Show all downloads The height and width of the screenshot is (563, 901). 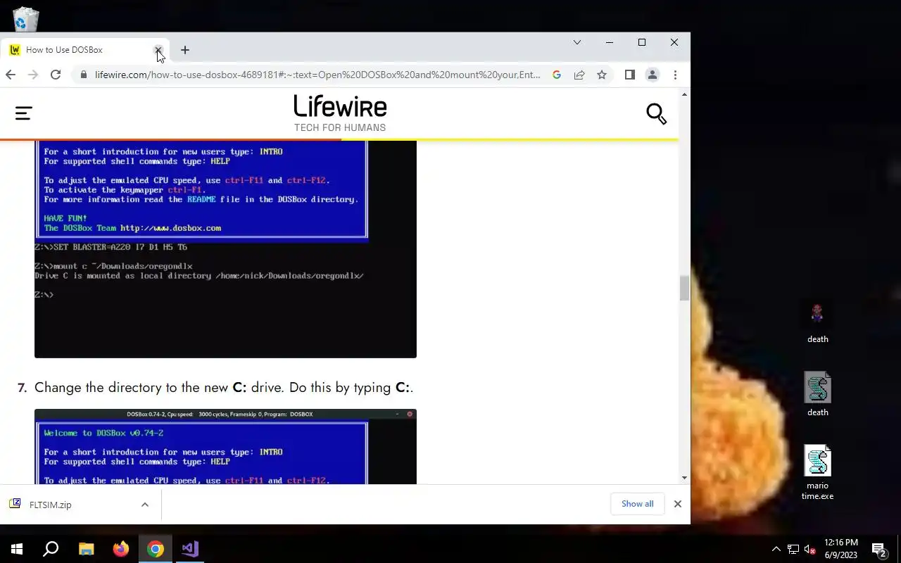pos(637,504)
